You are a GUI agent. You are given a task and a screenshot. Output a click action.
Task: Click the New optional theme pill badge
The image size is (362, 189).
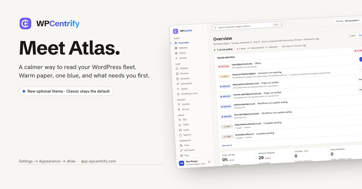[66, 91]
